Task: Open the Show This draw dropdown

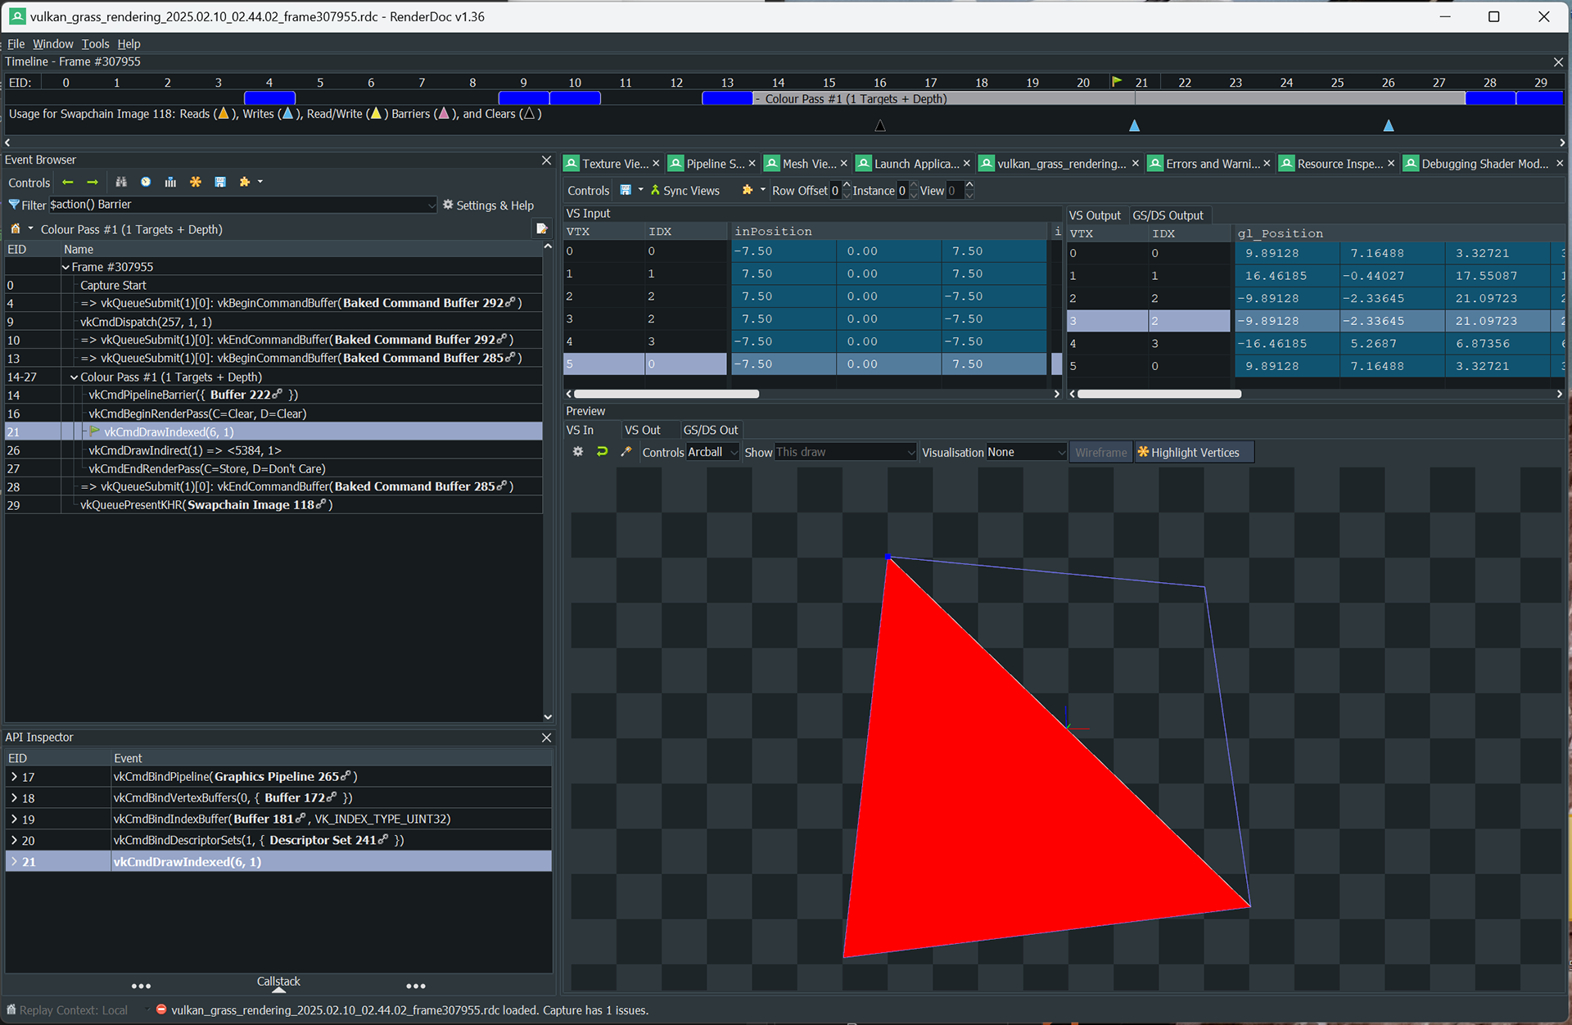Action: coord(910,453)
